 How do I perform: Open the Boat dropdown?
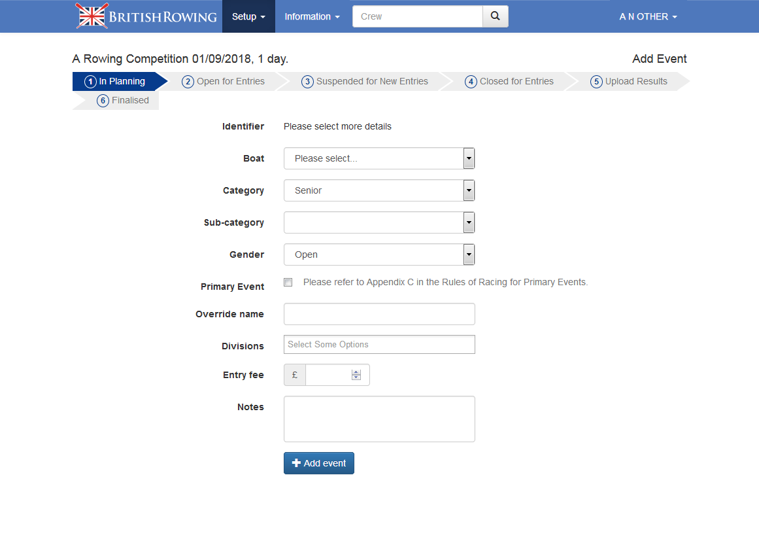379,158
